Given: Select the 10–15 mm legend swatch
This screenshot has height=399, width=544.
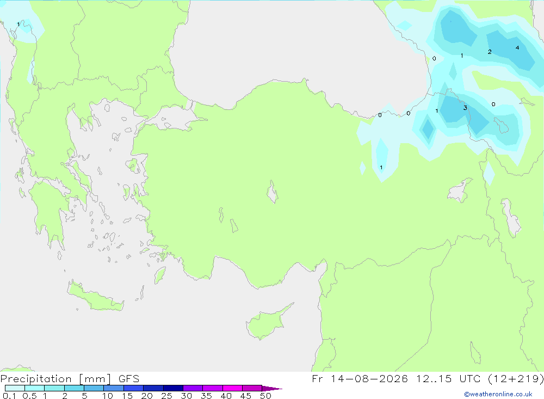Looking at the screenshot, I should [x=114, y=388].
